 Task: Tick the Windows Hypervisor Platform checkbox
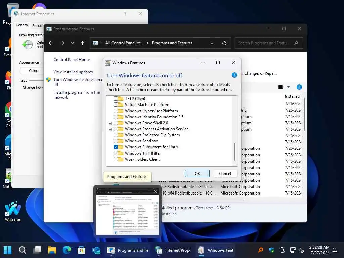(x=116, y=111)
